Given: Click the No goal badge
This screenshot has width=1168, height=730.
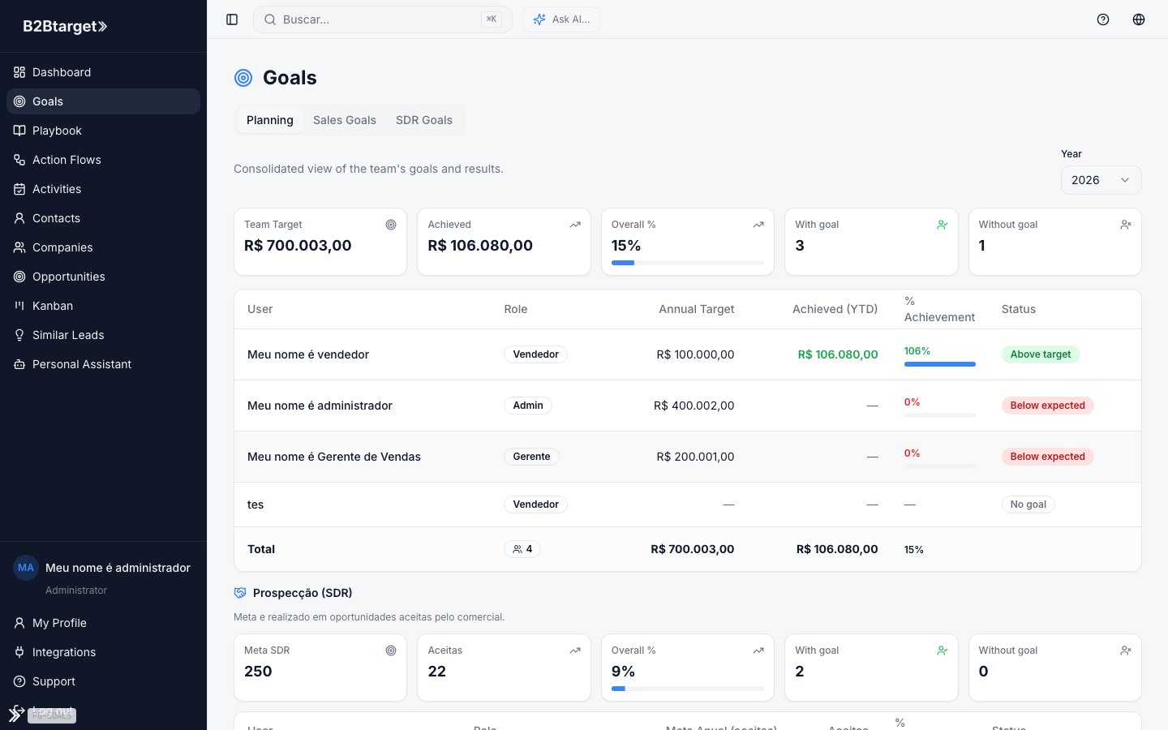Looking at the screenshot, I should (x=1028, y=505).
